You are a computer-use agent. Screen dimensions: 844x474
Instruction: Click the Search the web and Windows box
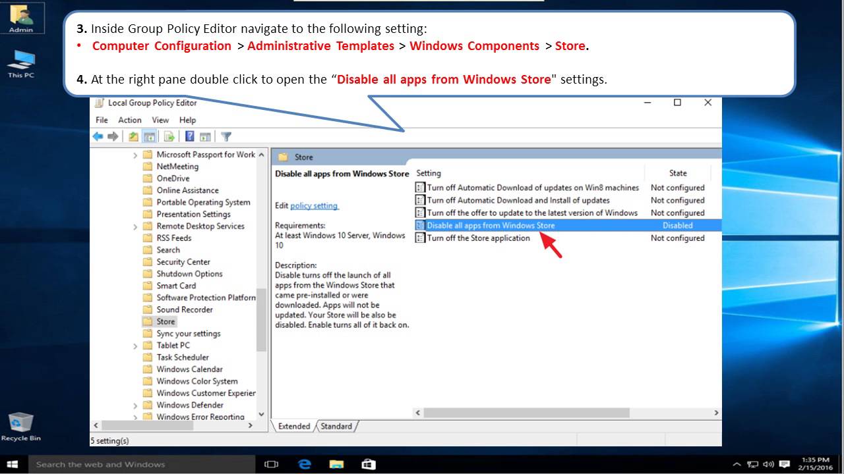142,464
